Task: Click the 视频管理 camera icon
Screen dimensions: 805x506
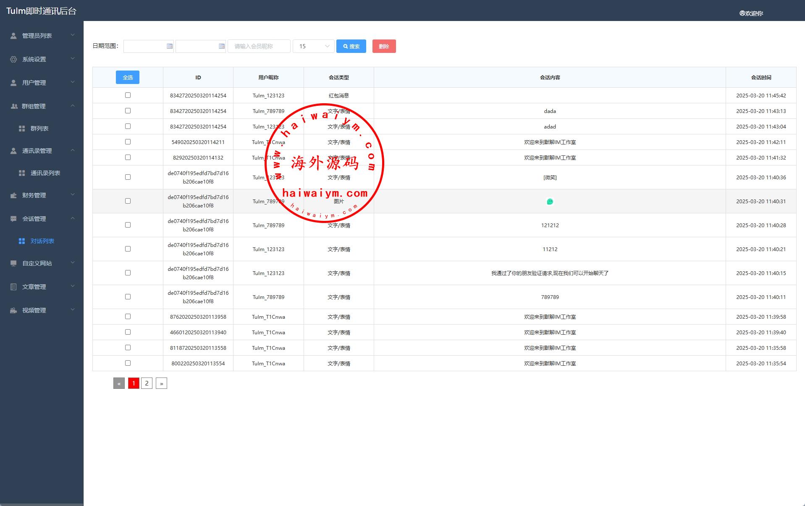Action: [13, 310]
